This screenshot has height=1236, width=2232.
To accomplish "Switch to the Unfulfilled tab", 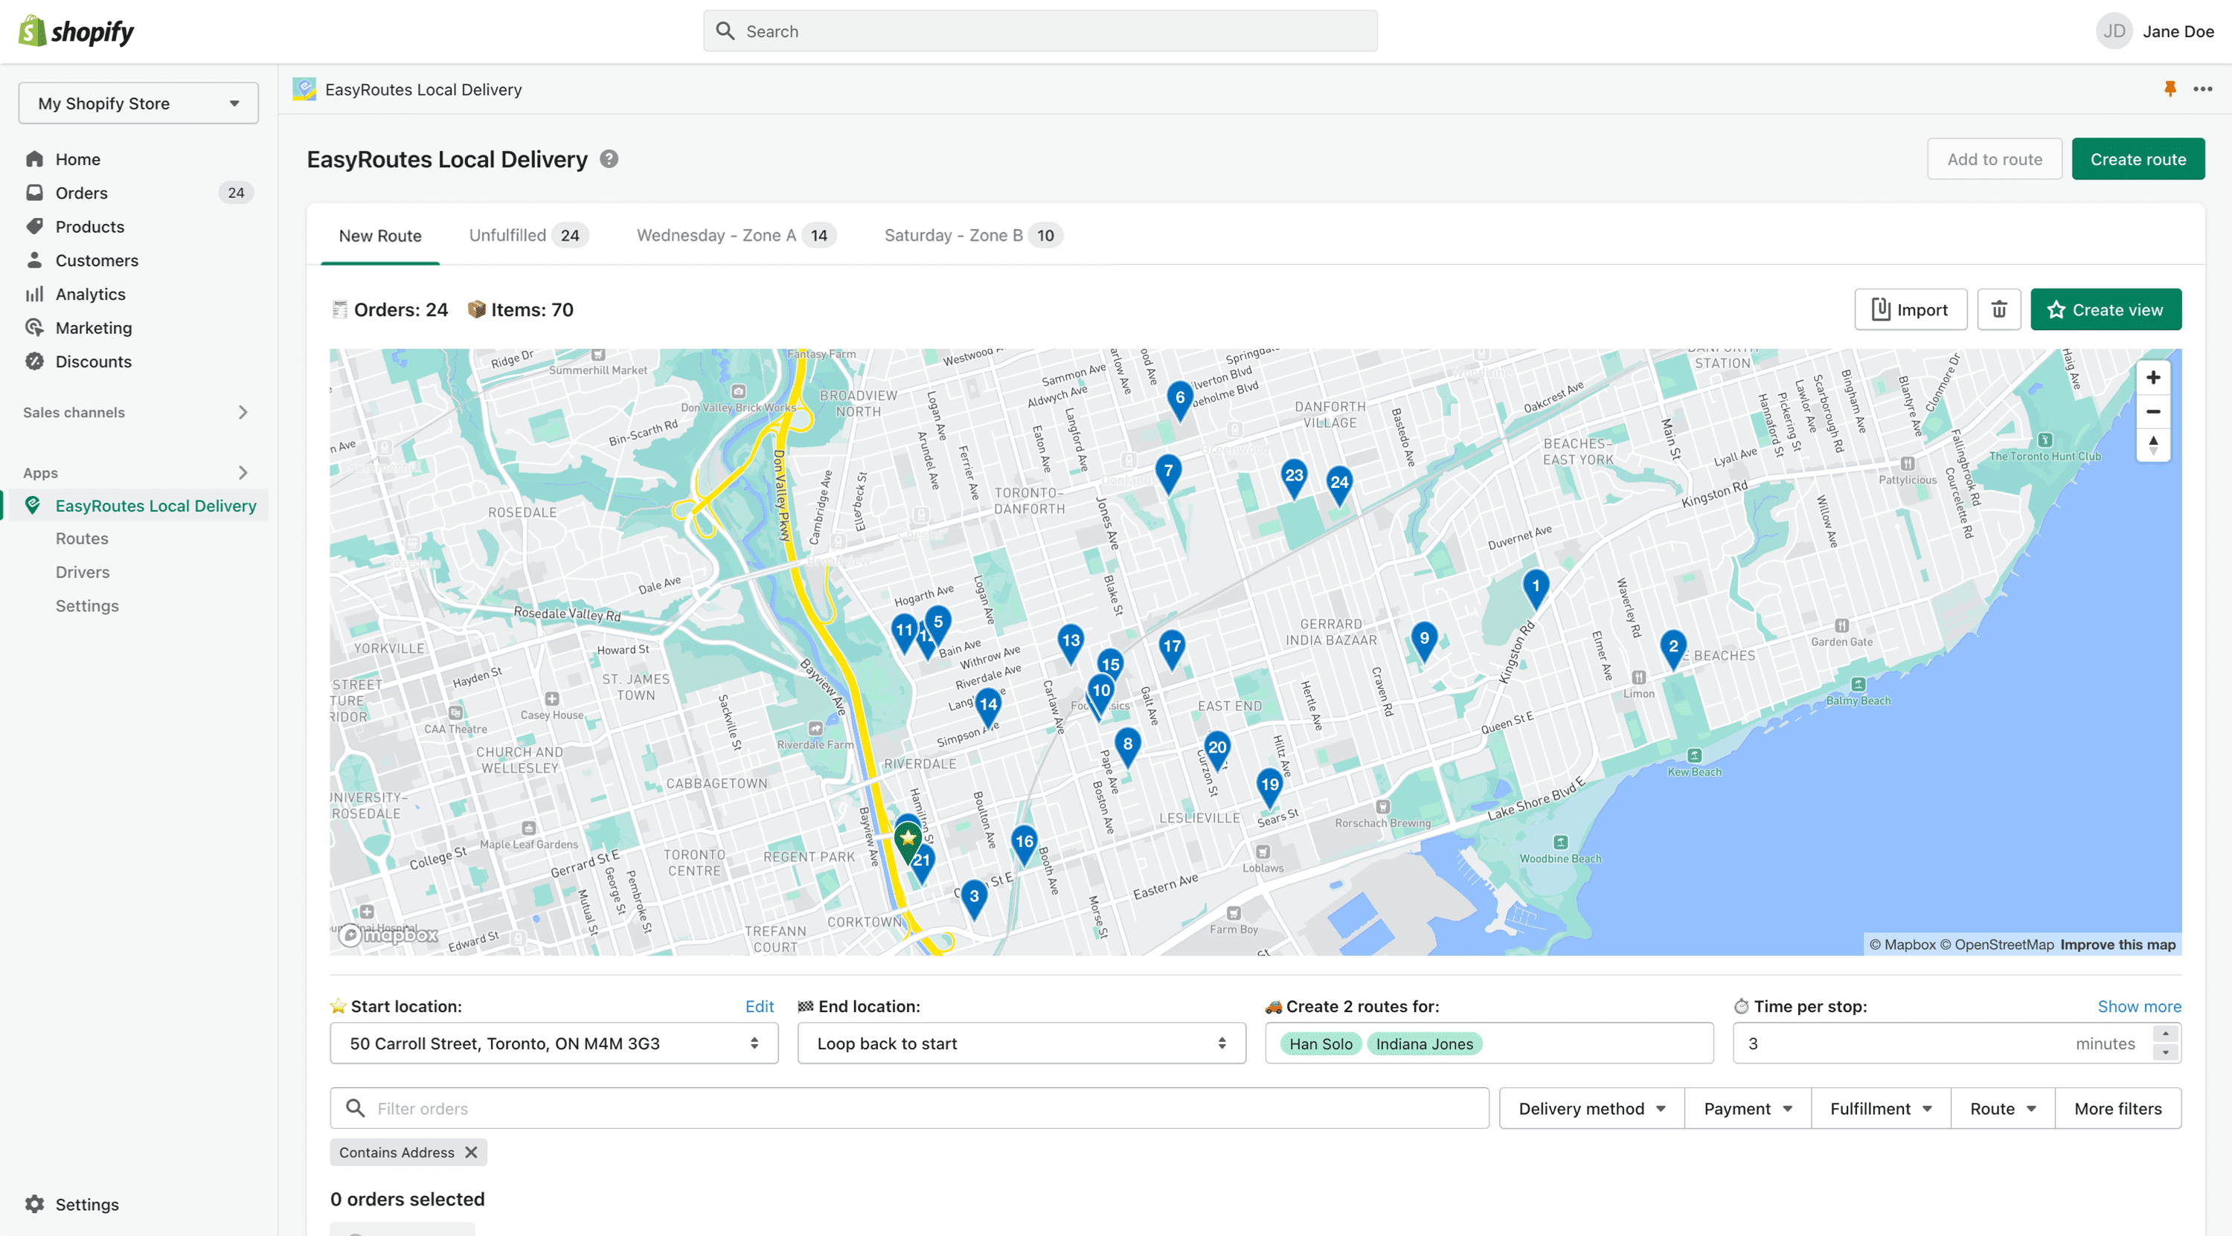I will pyautogui.click(x=525, y=235).
